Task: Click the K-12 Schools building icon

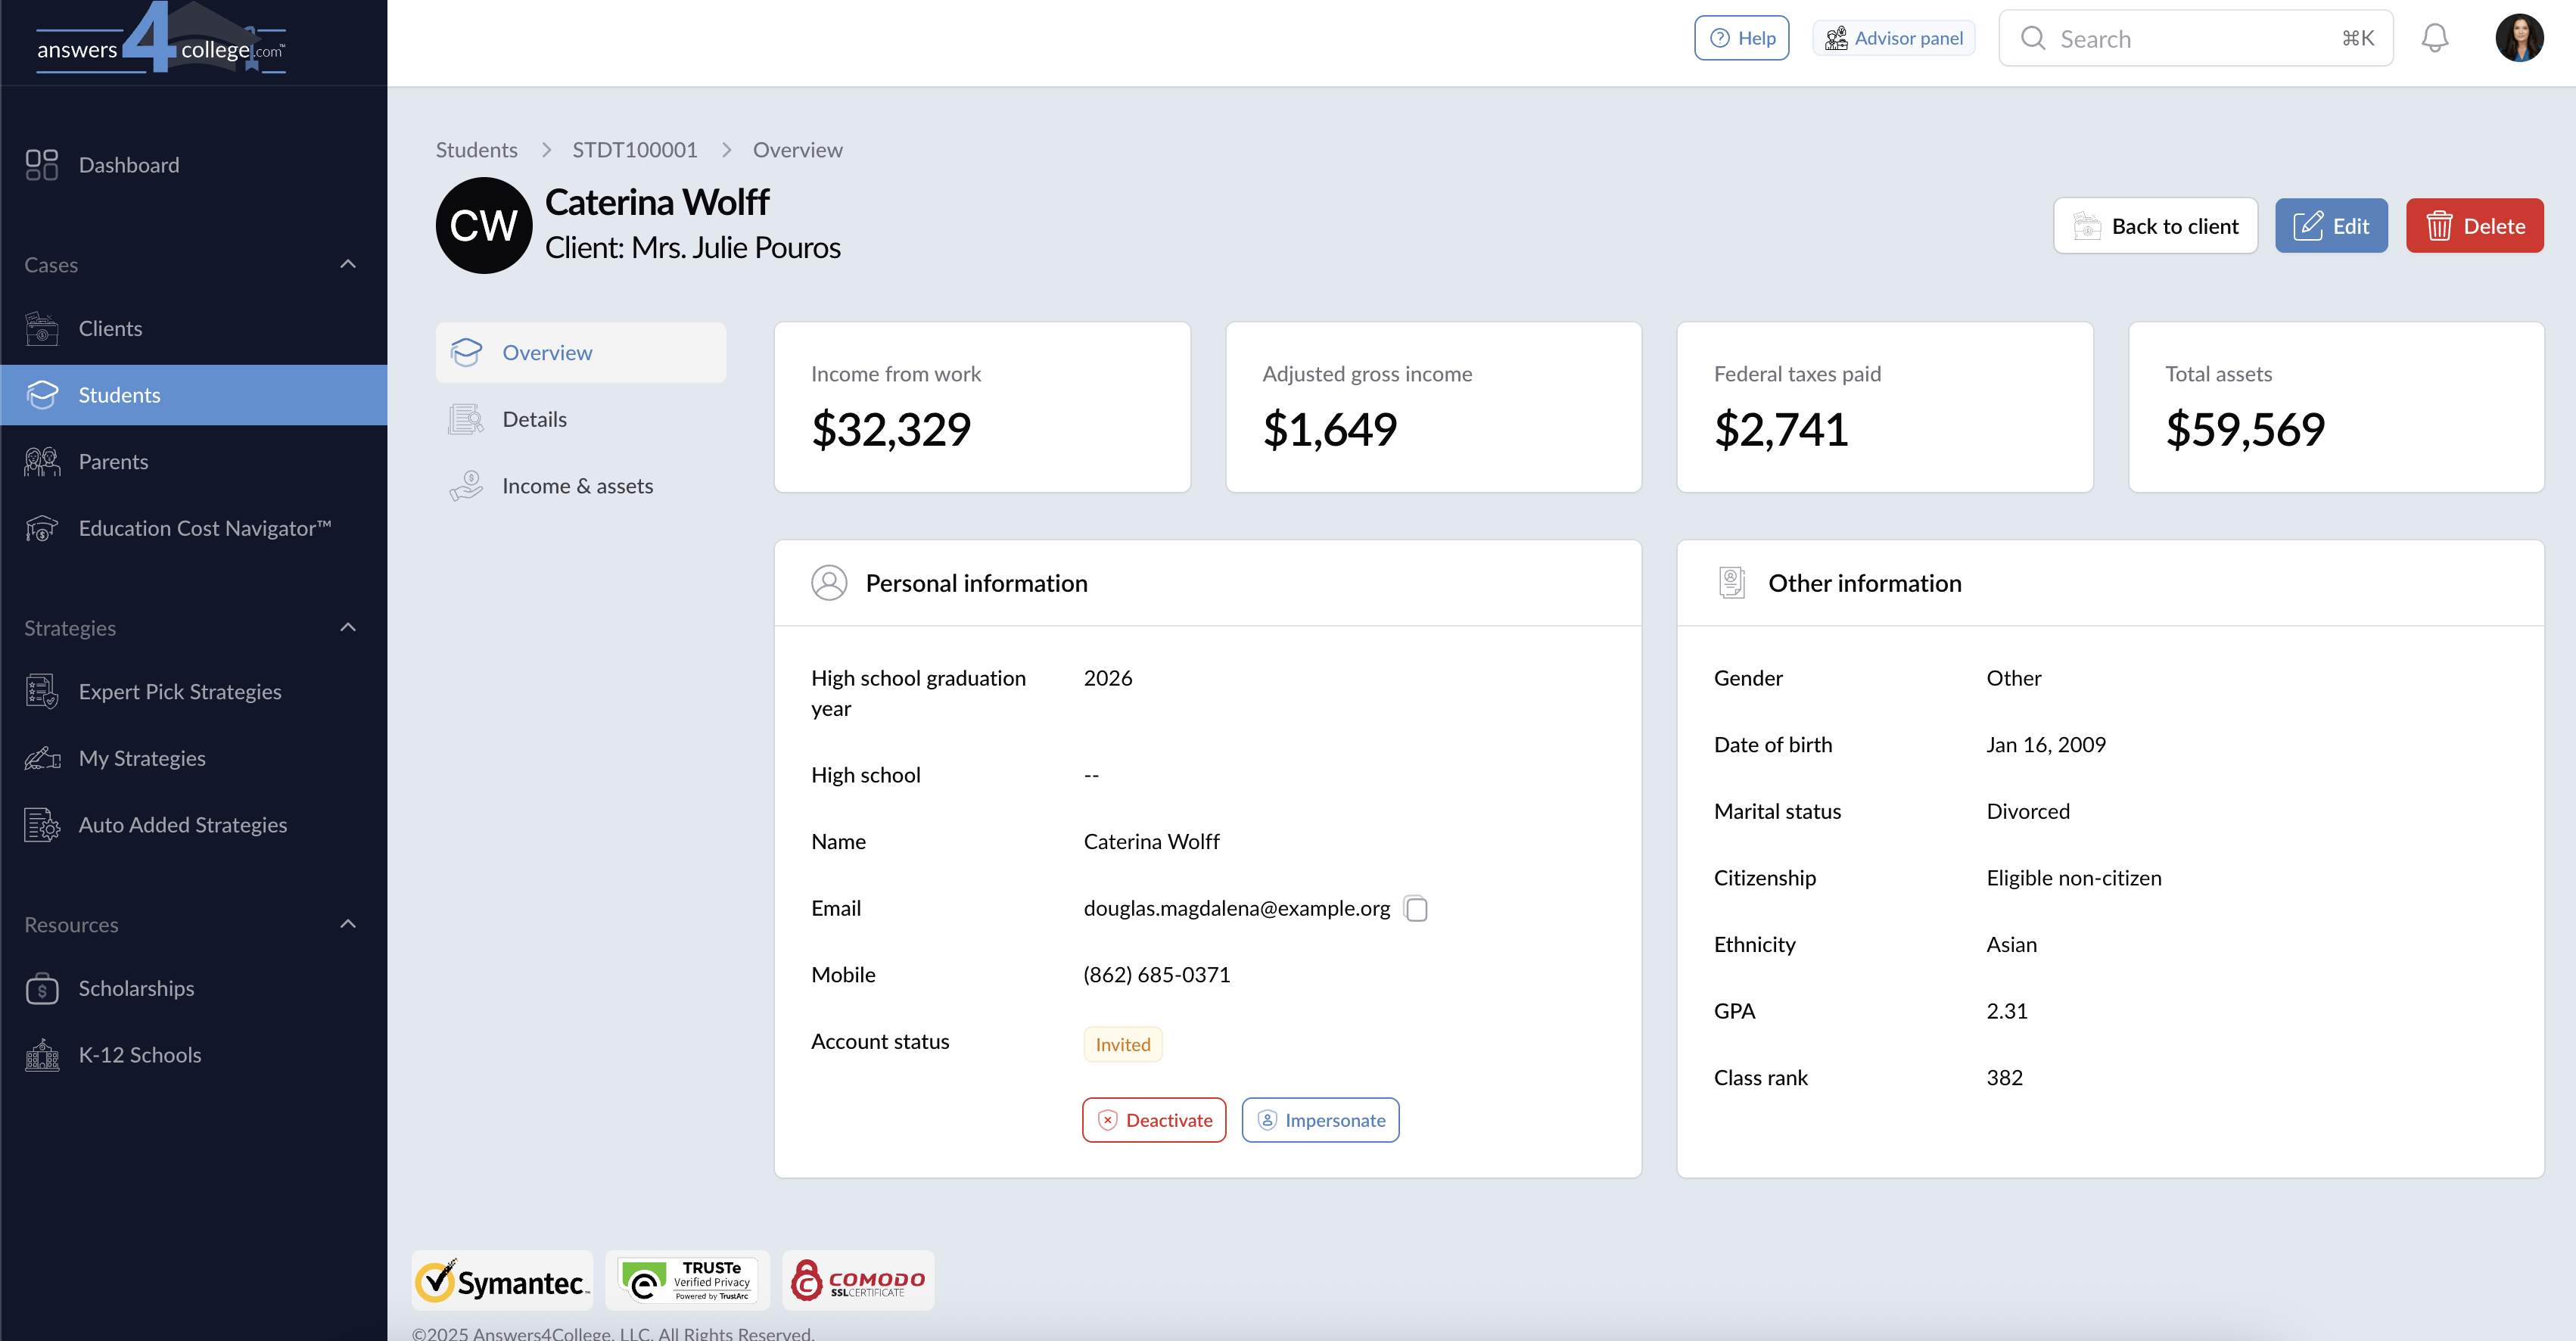Action: tap(41, 1055)
